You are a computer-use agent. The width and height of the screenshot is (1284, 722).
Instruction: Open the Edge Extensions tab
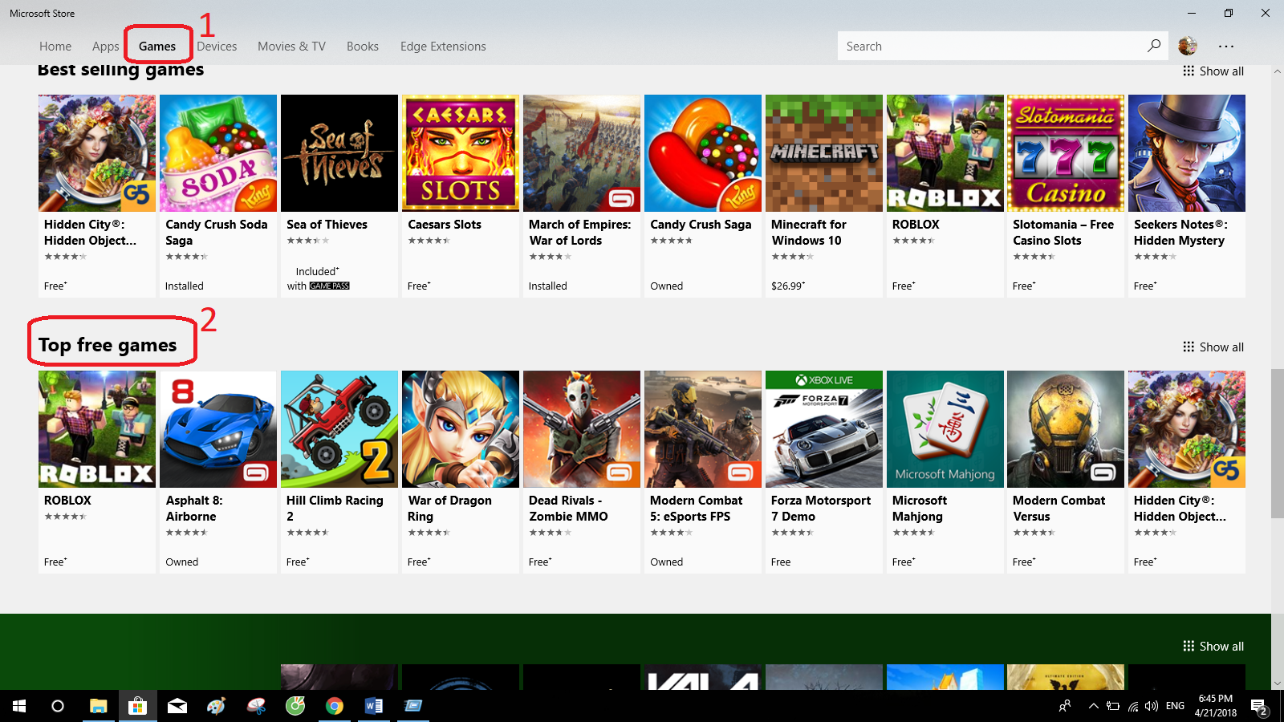click(443, 47)
